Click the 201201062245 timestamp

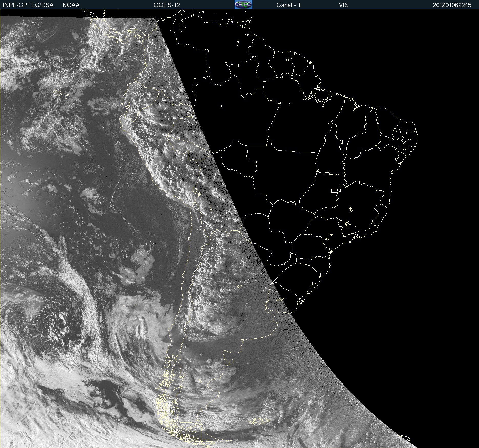(x=452, y=5)
